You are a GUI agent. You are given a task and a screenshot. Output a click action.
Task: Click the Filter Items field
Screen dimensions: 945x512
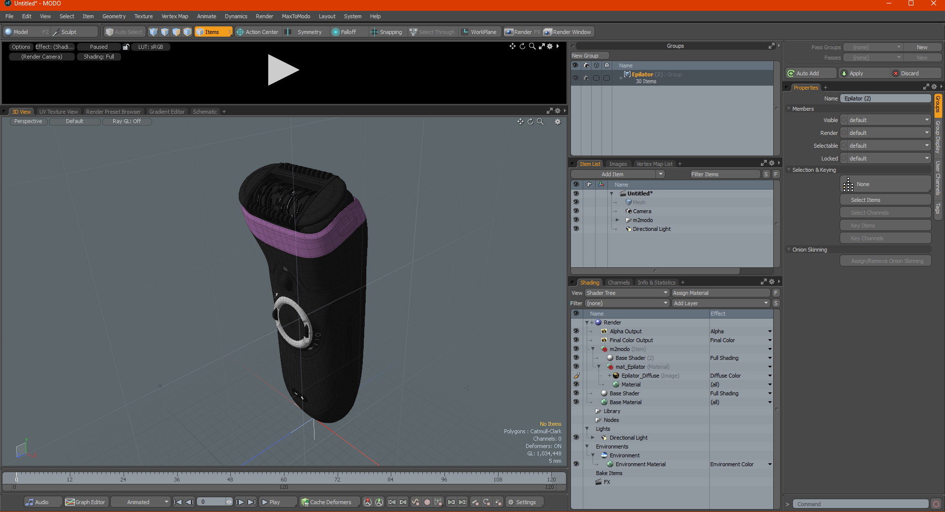[x=724, y=174]
